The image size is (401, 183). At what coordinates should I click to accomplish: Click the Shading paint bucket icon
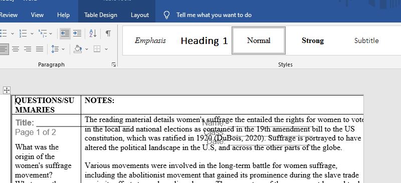[x=78, y=48]
